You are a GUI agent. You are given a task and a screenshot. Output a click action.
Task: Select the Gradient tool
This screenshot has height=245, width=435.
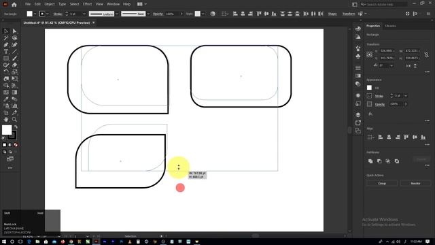click(14, 93)
